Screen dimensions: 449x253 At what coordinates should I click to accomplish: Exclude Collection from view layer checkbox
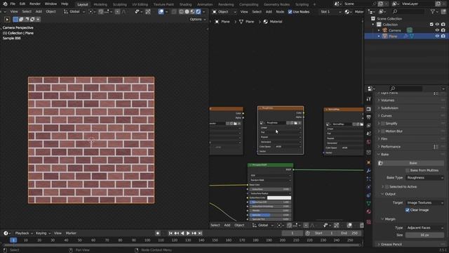pyautogui.click(x=431, y=25)
